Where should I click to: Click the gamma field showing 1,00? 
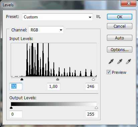click(x=54, y=87)
